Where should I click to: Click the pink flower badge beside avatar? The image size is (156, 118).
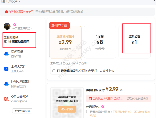15,24
